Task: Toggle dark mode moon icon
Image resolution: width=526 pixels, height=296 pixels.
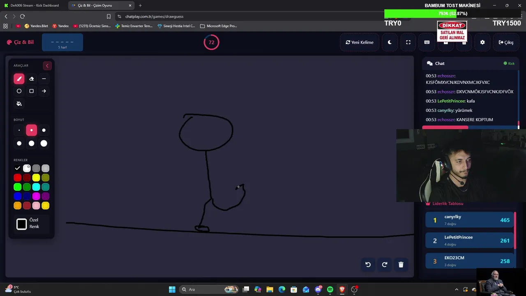Action: pyautogui.click(x=390, y=42)
